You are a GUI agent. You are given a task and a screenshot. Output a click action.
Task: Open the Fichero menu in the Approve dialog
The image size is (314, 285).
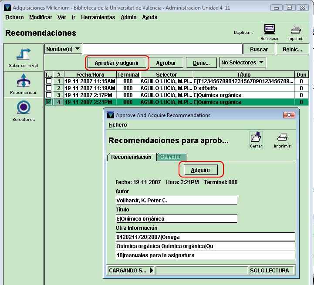(x=118, y=125)
